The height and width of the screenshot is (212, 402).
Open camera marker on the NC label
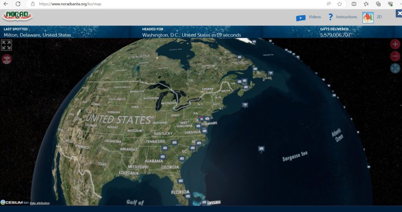point(199,143)
